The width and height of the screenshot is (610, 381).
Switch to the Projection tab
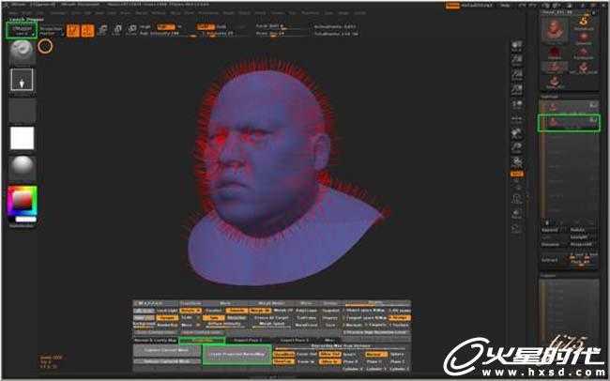point(202,341)
